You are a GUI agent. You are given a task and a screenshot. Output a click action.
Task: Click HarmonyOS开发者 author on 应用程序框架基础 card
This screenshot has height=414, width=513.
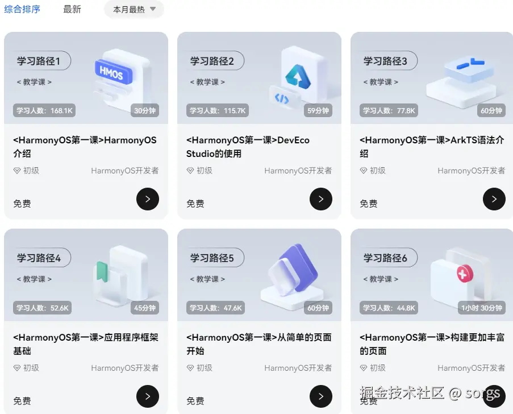pyautogui.click(x=124, y=368)
